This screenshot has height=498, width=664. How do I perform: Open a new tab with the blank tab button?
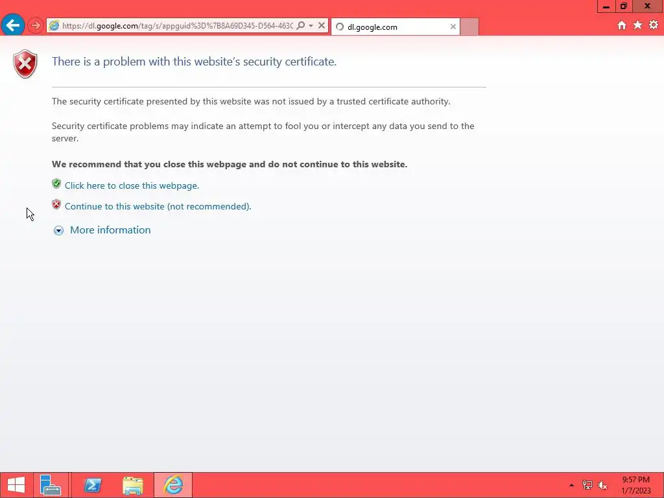(469, 27)
